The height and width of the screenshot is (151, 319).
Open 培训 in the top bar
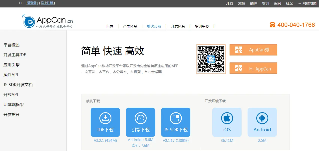266,3
